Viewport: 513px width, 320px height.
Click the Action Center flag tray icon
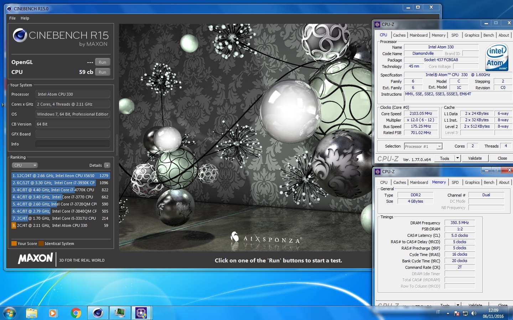click(x=457, y=313)
